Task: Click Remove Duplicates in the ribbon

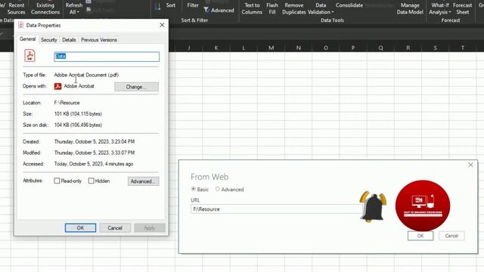Action: coord(294,8)
